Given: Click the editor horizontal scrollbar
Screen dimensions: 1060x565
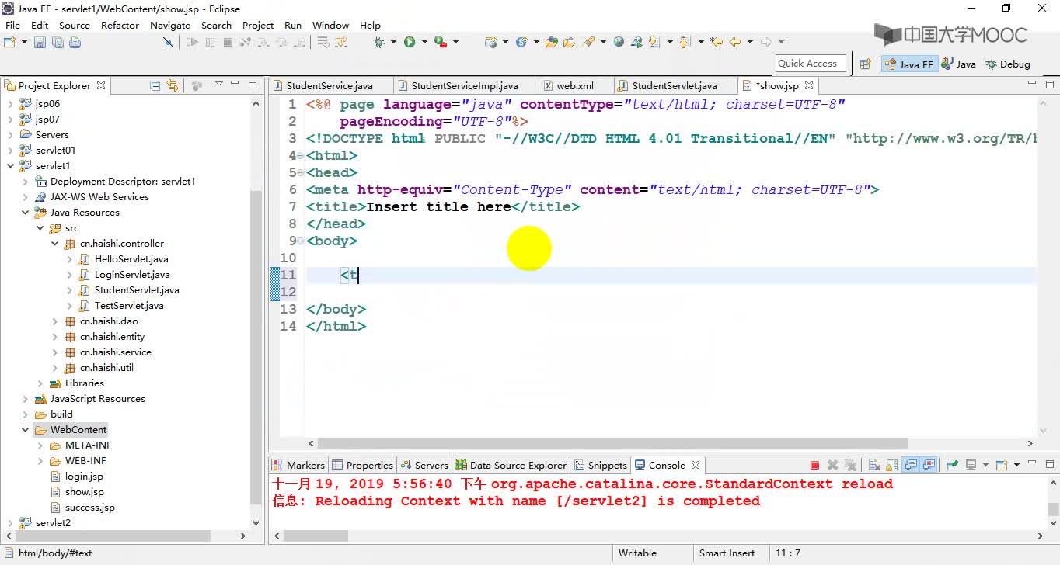Looking at the screenshot, I should click(x=612, y=444).
